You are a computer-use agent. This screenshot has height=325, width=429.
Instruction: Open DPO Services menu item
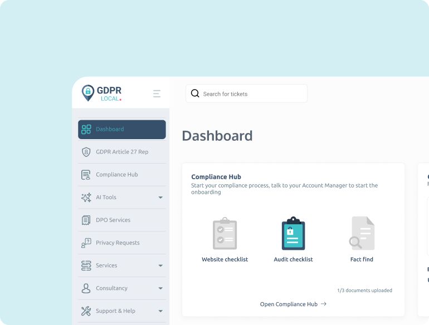122,220
